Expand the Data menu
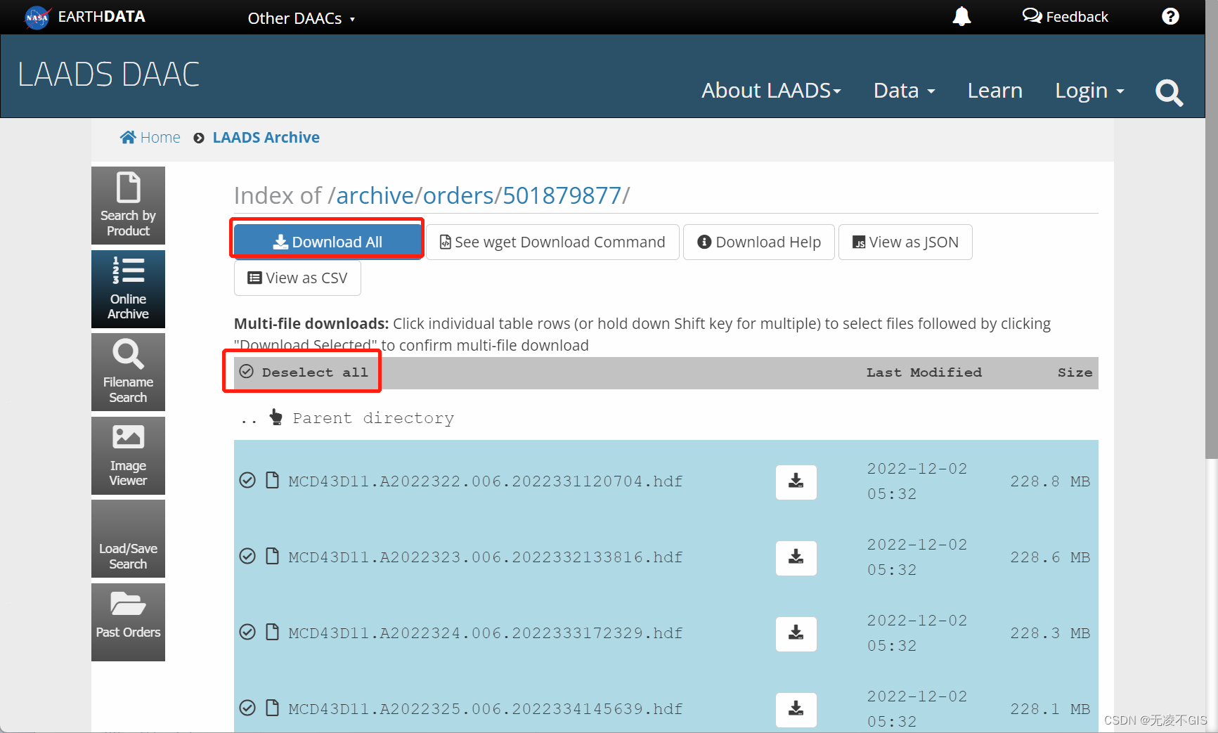 [x=904, y=91]
